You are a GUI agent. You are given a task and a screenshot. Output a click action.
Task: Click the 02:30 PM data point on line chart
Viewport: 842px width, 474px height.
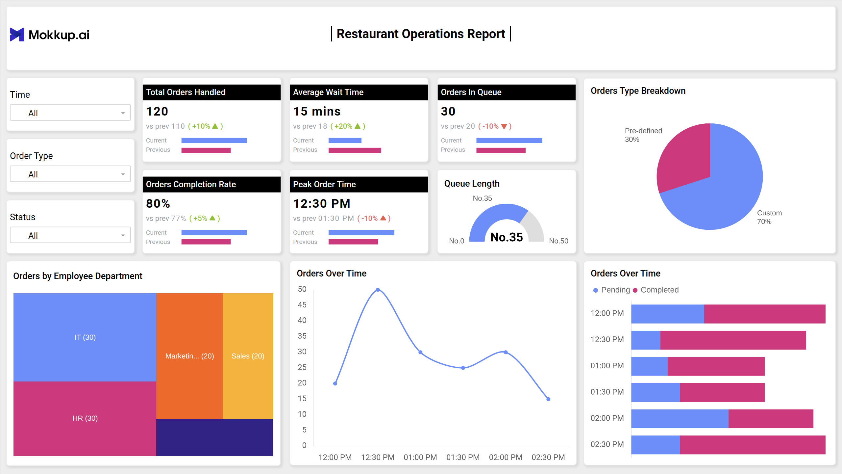[548, 399]
